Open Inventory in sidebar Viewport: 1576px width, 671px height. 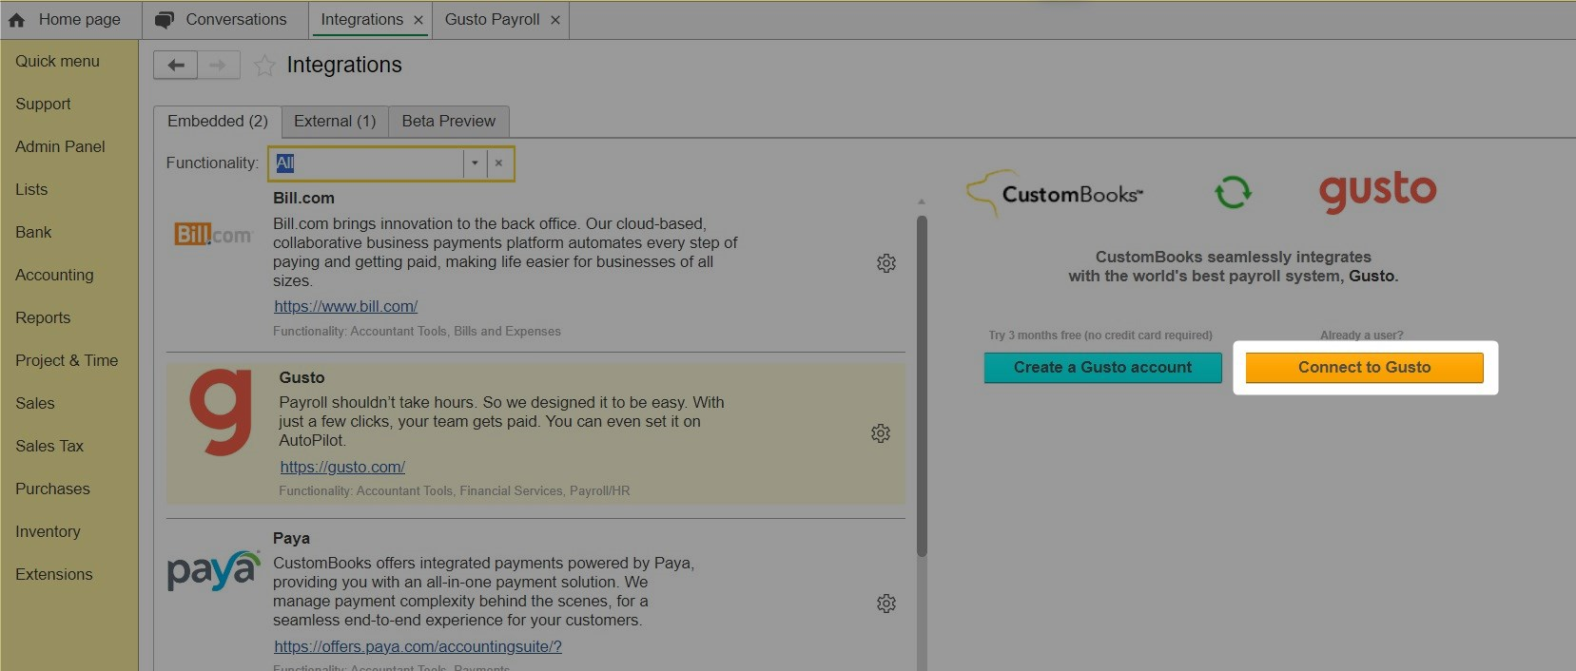click(48, 531)
